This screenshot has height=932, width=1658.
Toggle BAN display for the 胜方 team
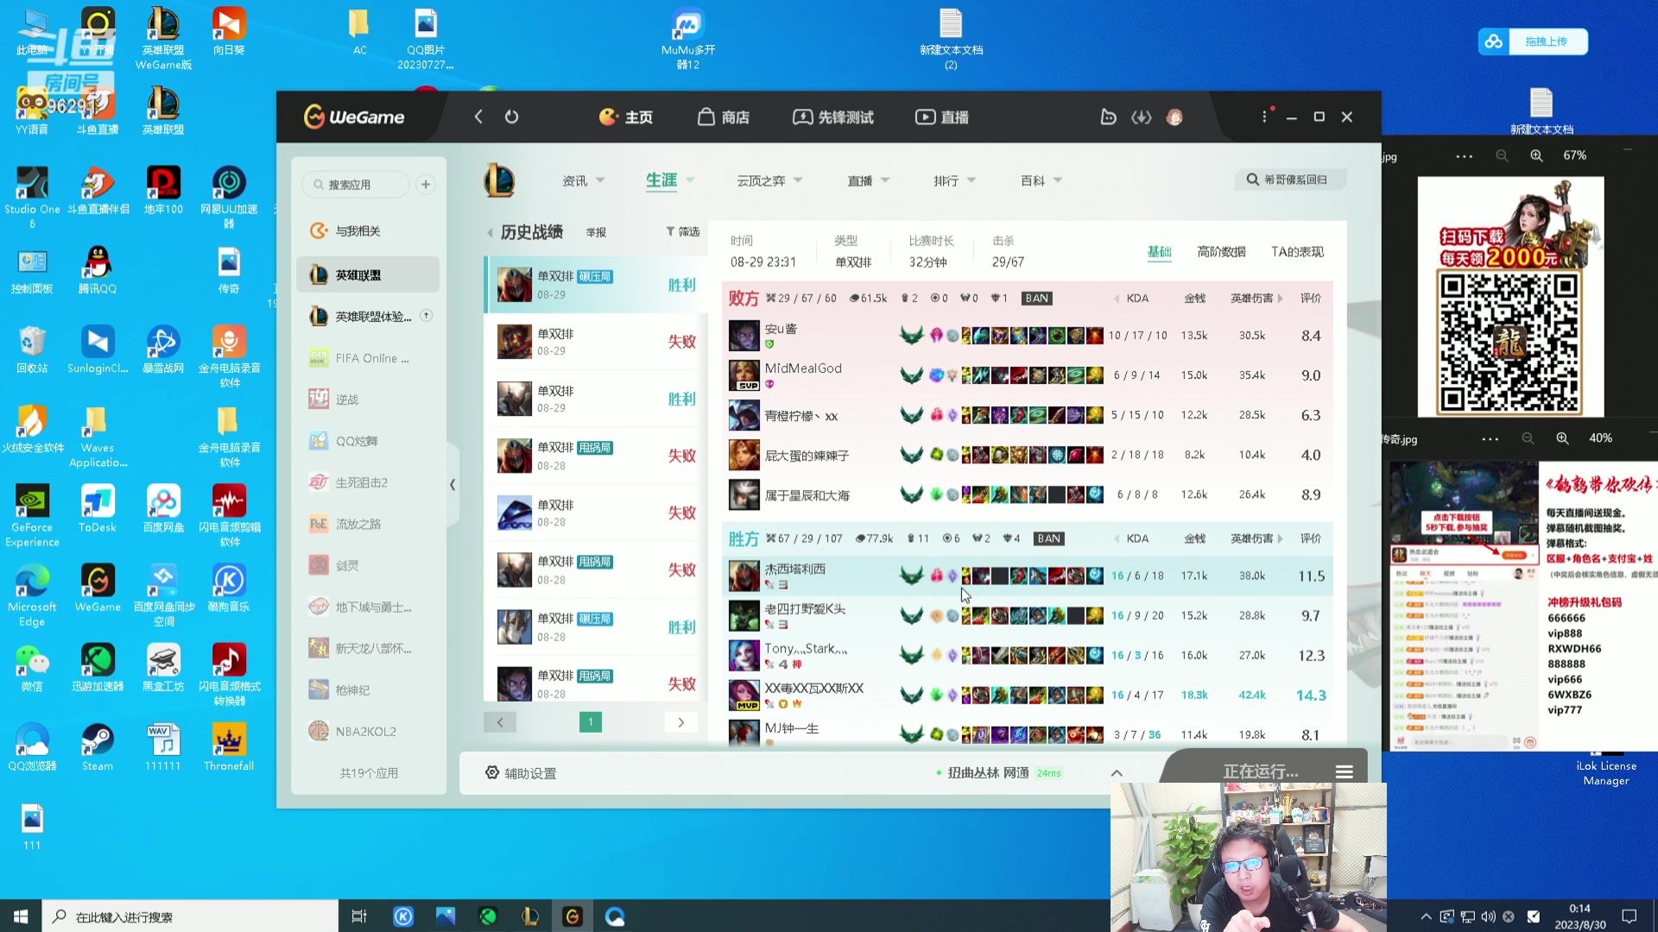pos(1048,538)
